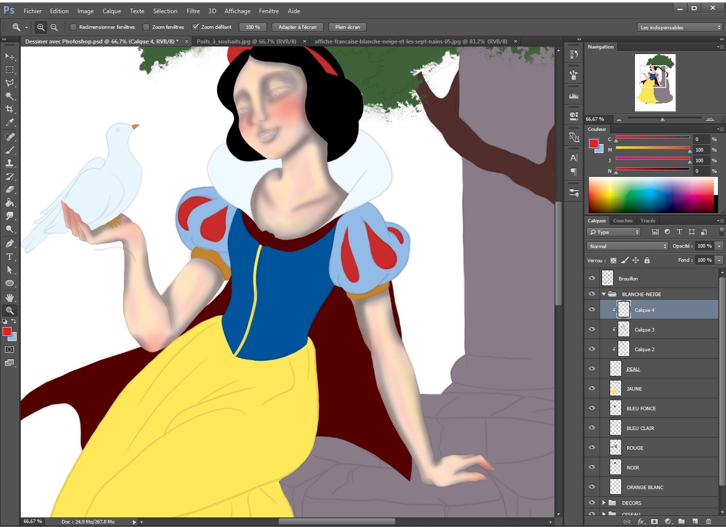The height and width of the screenshot is (527, 726).
Task: Open the Paragraph panel icon
Action: coord(573,172)
